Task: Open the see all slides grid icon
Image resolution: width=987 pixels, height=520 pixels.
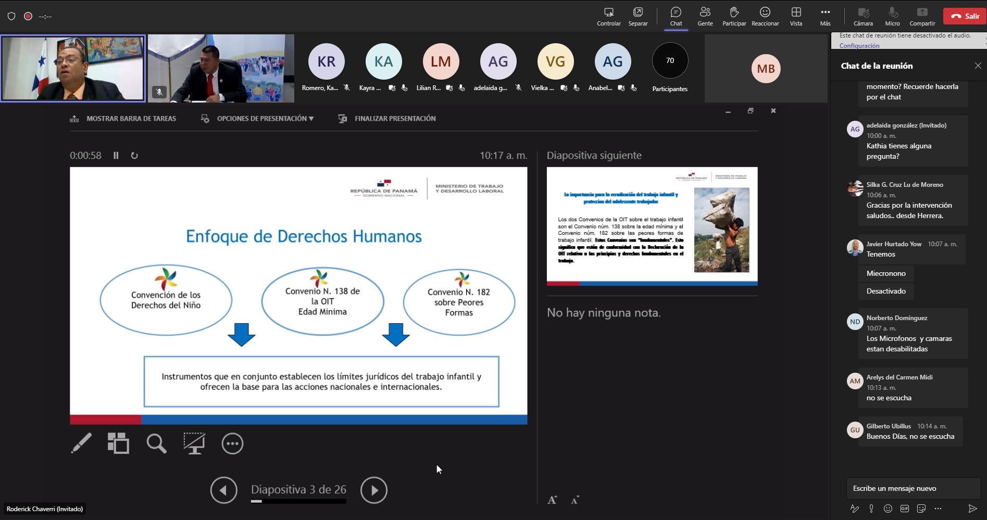Action: click(x=119, y=443)
